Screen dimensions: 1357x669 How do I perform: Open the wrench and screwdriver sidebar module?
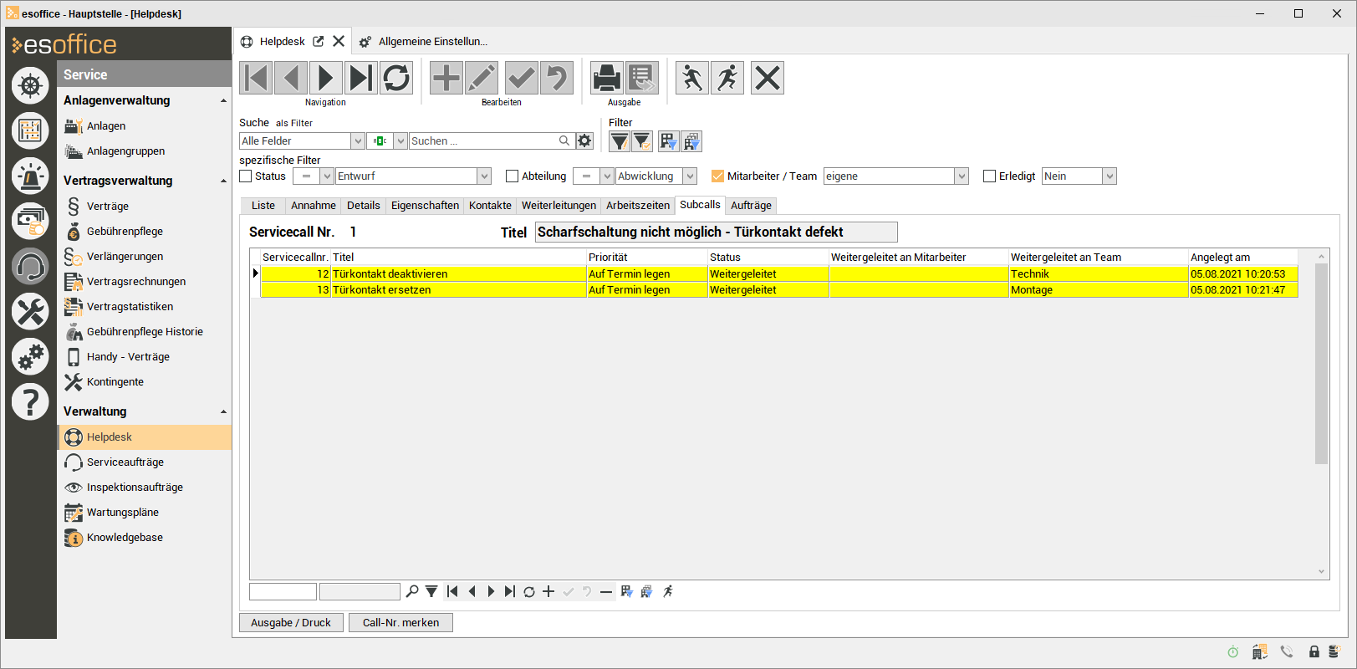(x=30, y=311)
